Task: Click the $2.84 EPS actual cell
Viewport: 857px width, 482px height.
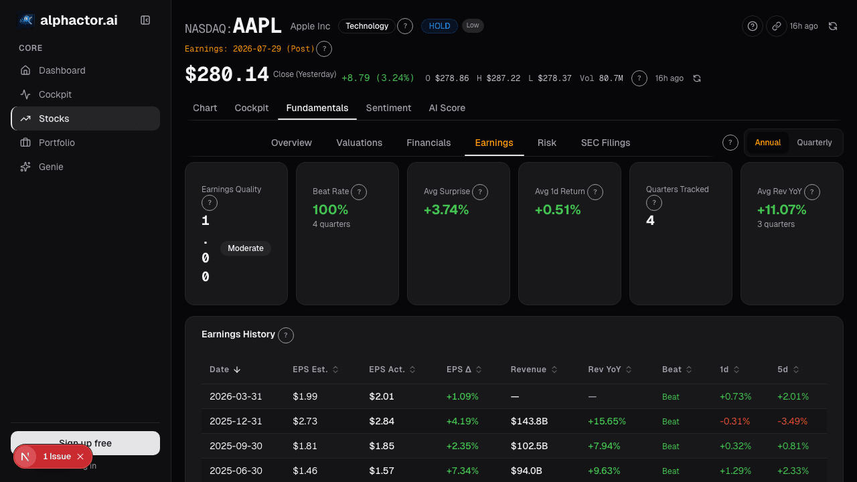Action: [382, 421]
